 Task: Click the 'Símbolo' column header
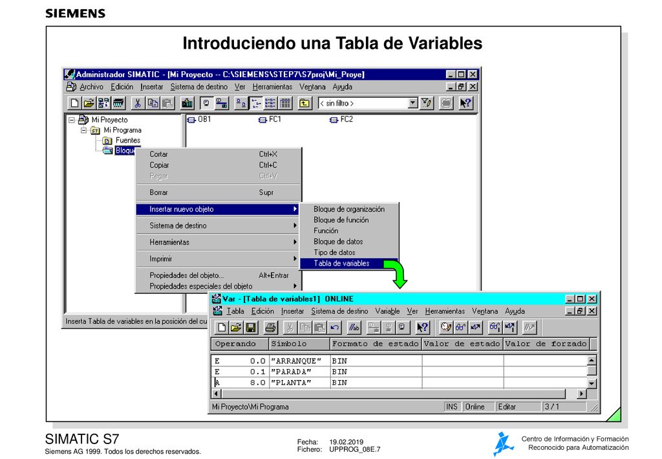(299, 344)
